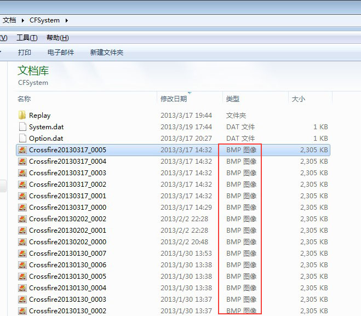Select the file name Crossfire20130202_0001
This screenshot has width=361, height=316.
tap(68, 231)
